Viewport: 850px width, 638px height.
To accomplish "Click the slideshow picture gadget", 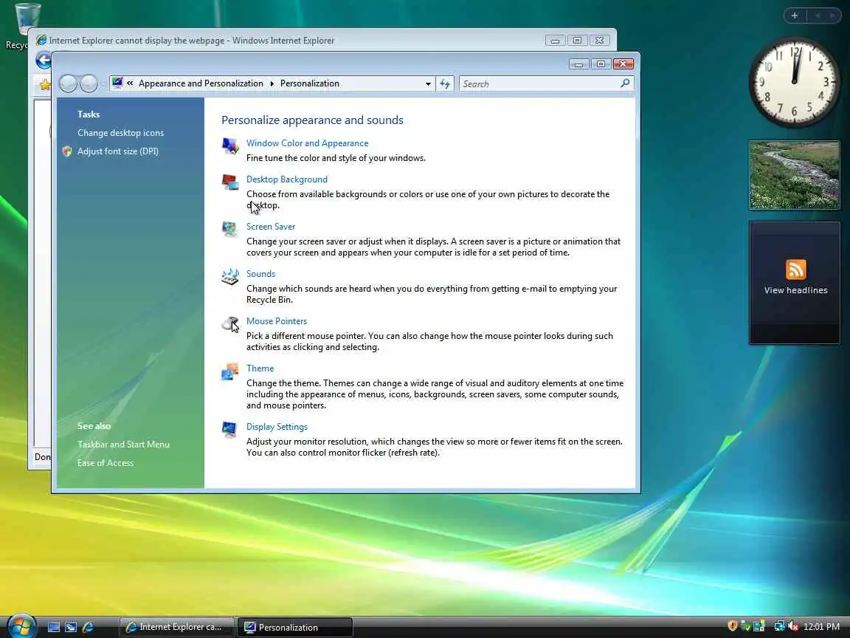I will coord(794,175).
